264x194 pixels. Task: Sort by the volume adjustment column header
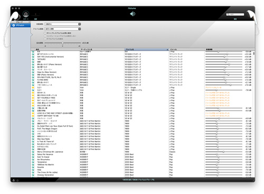click(x=229, y=50)
